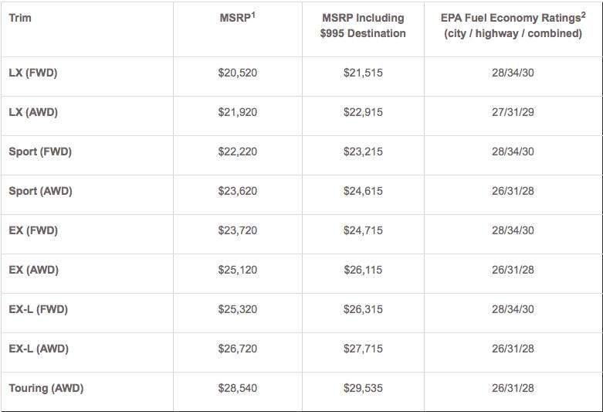Image resolution: width=603 pixels, height=412 pixels.
Task: Select the MSRP Including $995 Destination header
Action: [363, 26]
